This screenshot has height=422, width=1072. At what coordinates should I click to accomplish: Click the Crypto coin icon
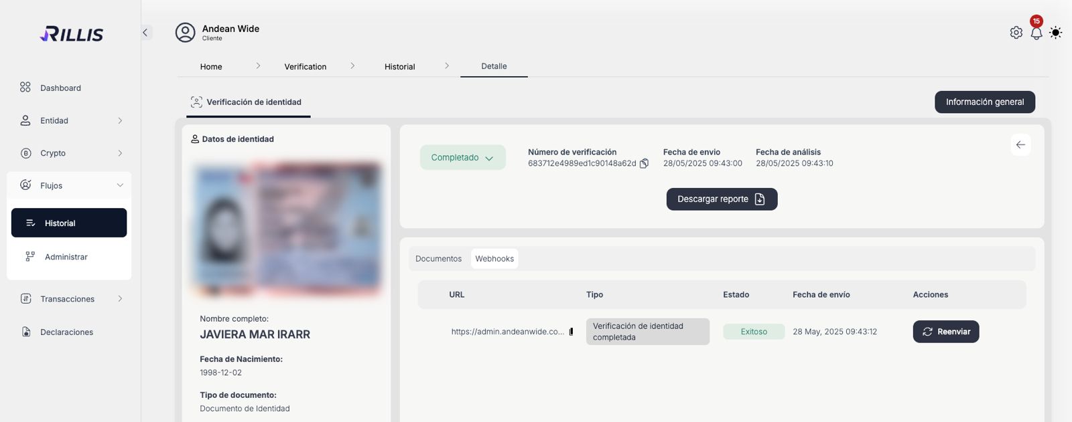(25, 153)
